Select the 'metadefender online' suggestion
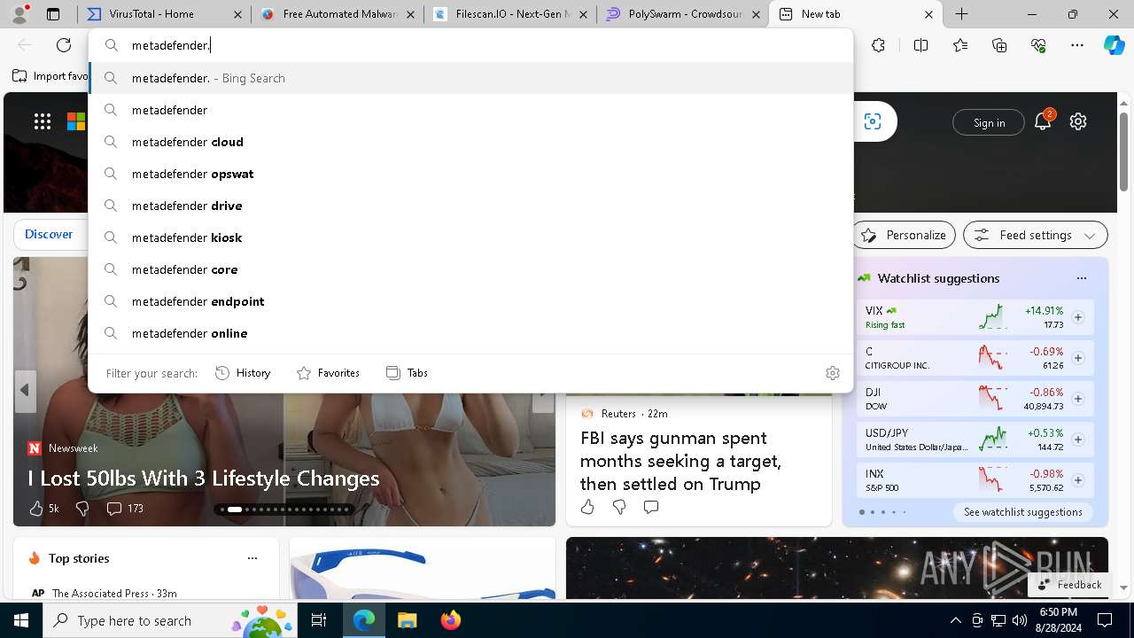1134x638 pixels. (x=470, y=333)
